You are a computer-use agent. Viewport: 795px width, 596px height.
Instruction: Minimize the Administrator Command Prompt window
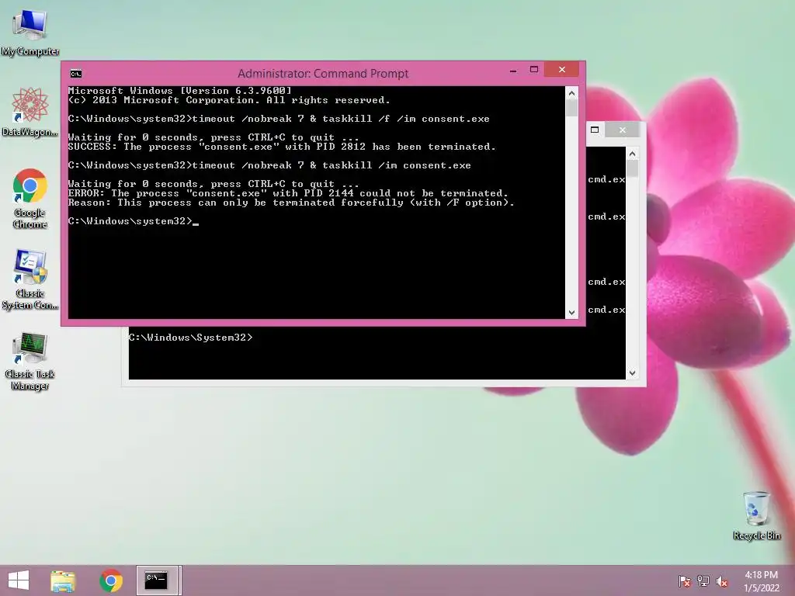(513, 70)
